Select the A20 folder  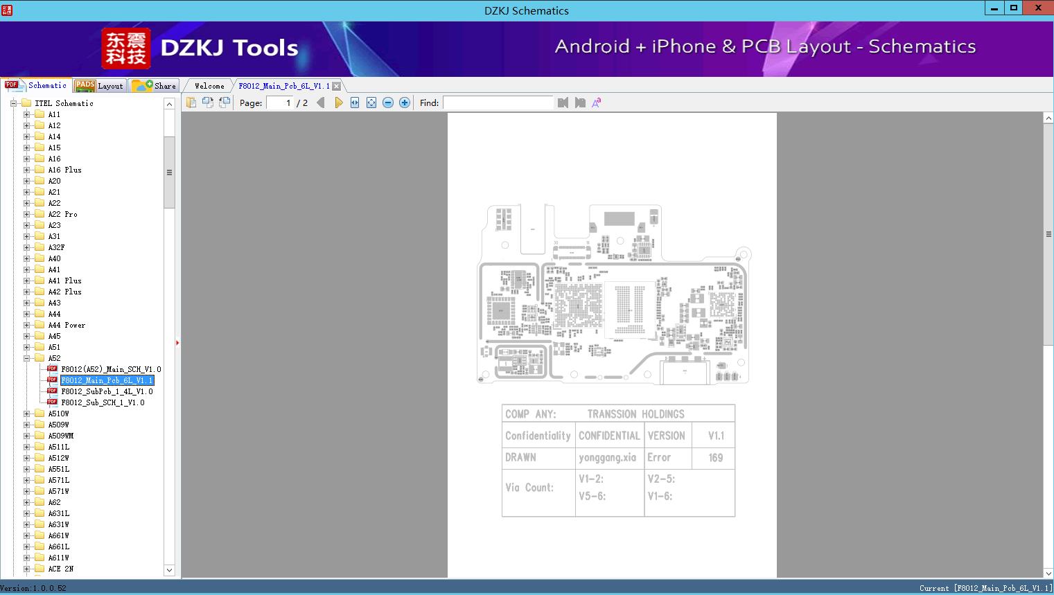(54, 181)
